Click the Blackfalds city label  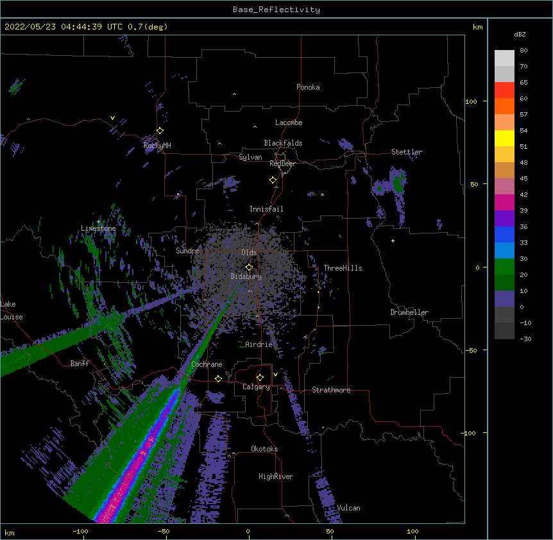click(x=283, y=143)
